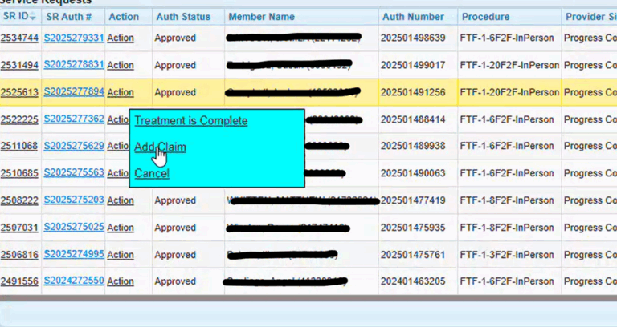This screenshot has height=327, width=617.
Task: Open SR Auth number S2025275025
Action: pos(73,228)
